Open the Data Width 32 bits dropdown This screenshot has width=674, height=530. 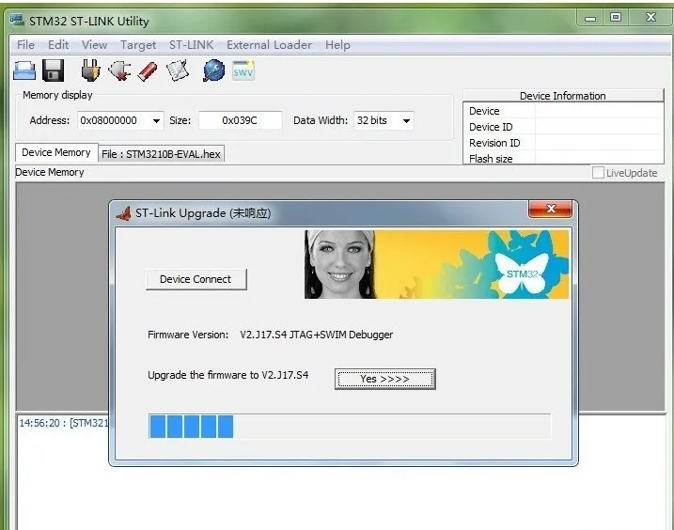click(x=406, y=121)
